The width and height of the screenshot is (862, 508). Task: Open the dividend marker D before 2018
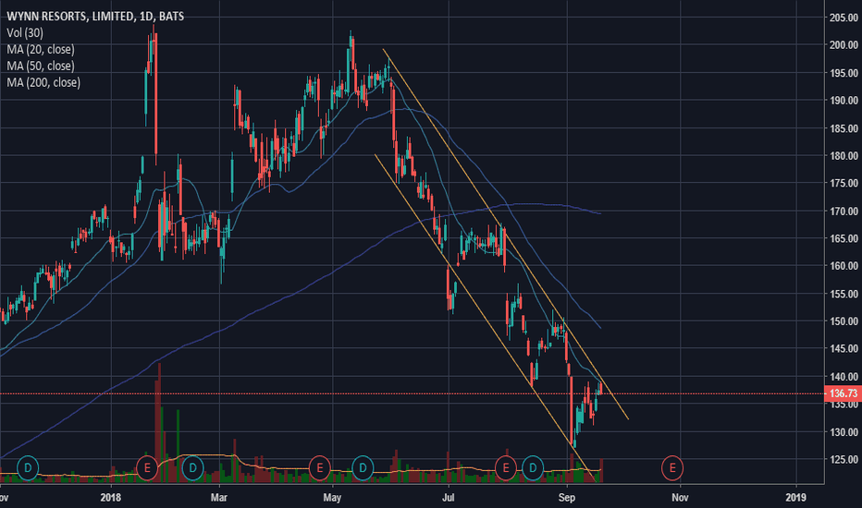28,468
